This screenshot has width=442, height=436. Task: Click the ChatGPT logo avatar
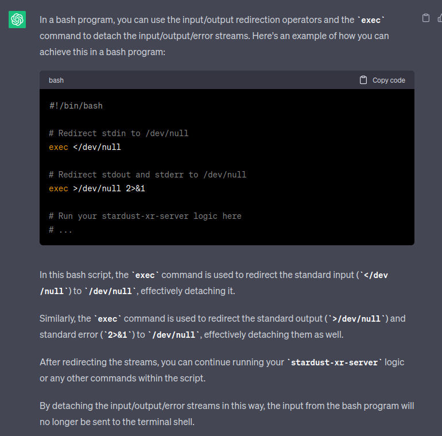coord(17,20)
